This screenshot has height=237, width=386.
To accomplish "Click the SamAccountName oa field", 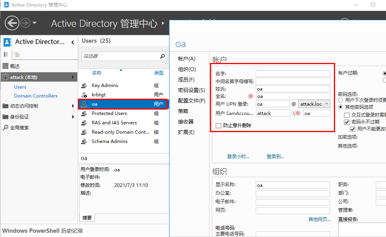I will pos(316,113).
